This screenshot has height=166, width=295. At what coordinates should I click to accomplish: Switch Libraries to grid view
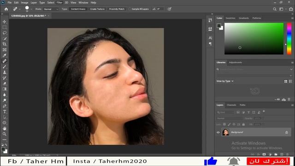(286, 81)
